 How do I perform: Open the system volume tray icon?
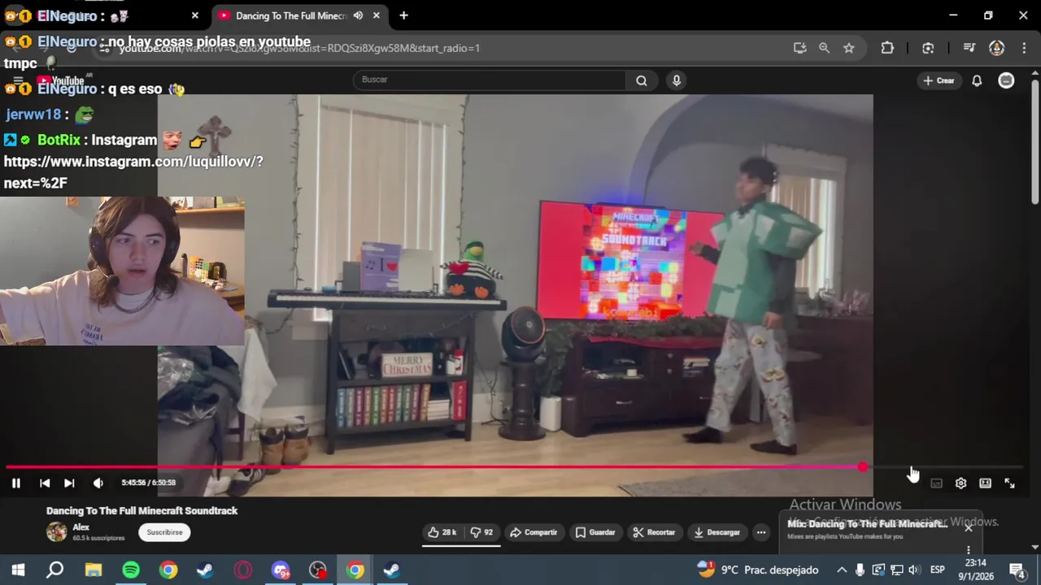(x=914, y=570)
